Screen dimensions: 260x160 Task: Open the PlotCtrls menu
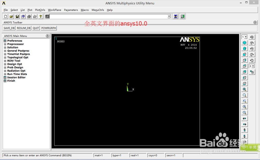[40, 10]
